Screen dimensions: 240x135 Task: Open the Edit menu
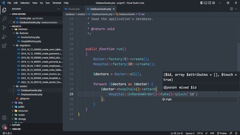tap(16, 3)
